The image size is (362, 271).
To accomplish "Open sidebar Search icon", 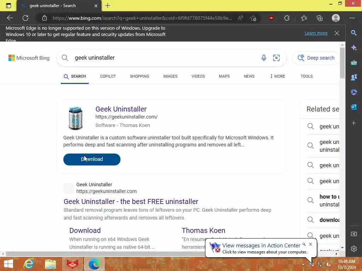I will (354, 33).
